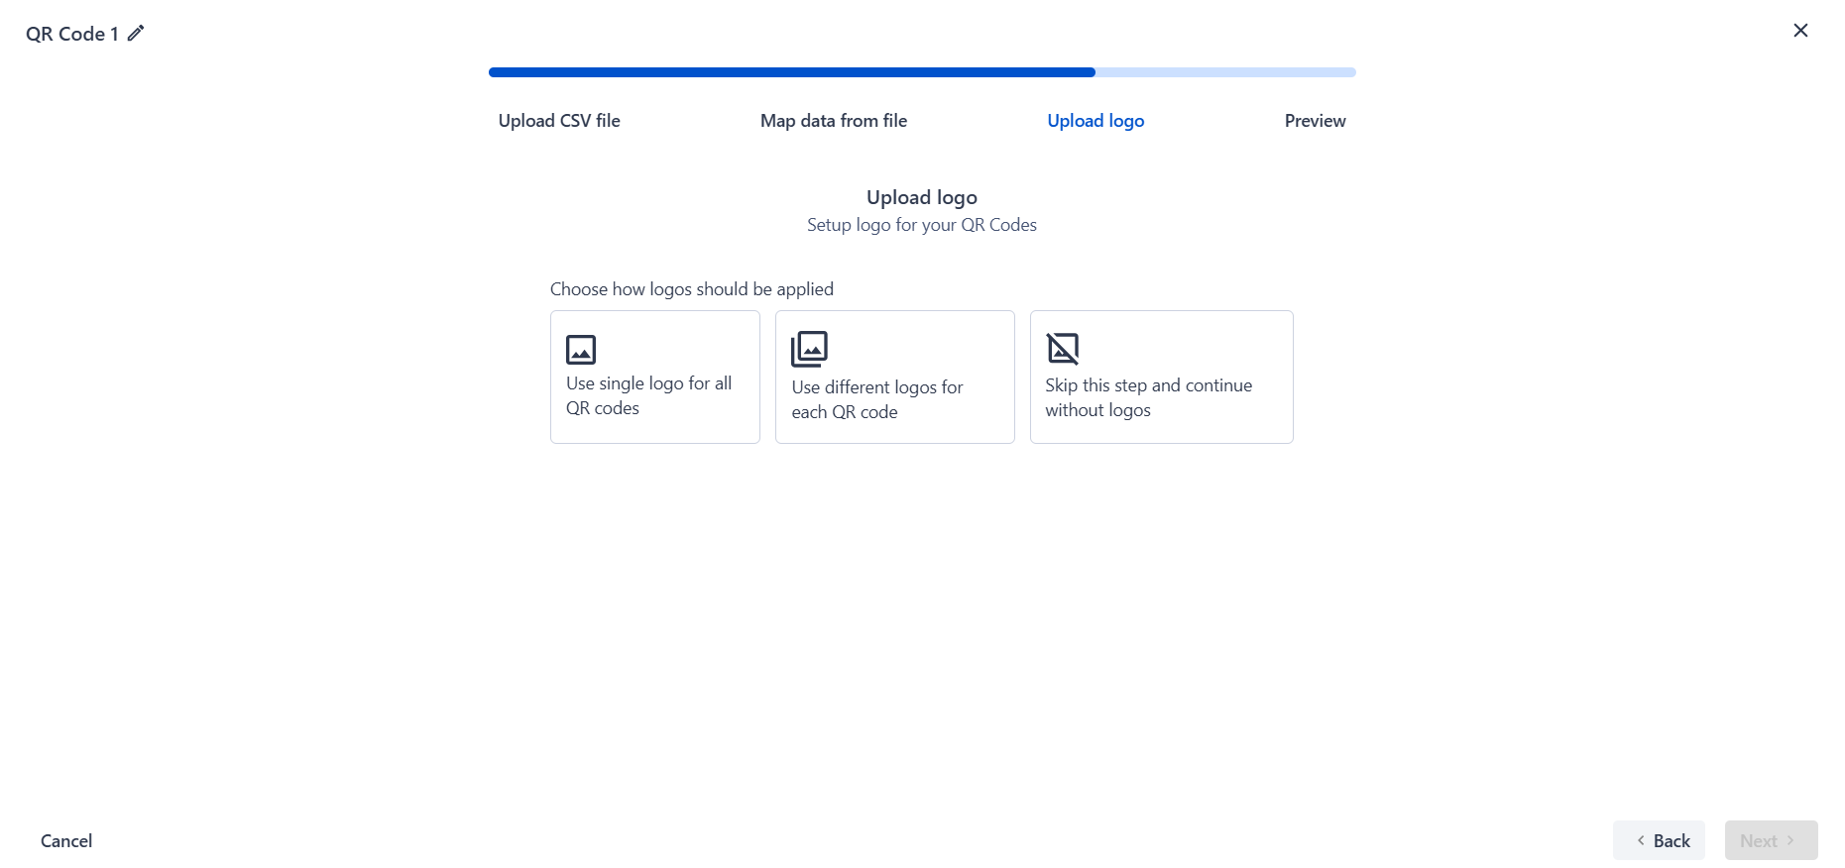Click the filled blue part of progress bar
1845x868 pixels.
point(792,72)
